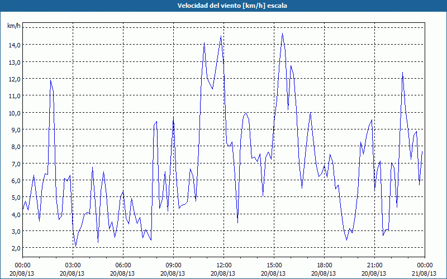Image resolution: width=447 pixels, height=279 pixels.
Task: Click the wind speed peak near 15:30
Action: coord(282,33)
